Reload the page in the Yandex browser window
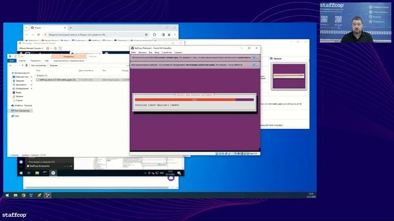The width and height of the screenshot is (394, 221). point(38,34)
